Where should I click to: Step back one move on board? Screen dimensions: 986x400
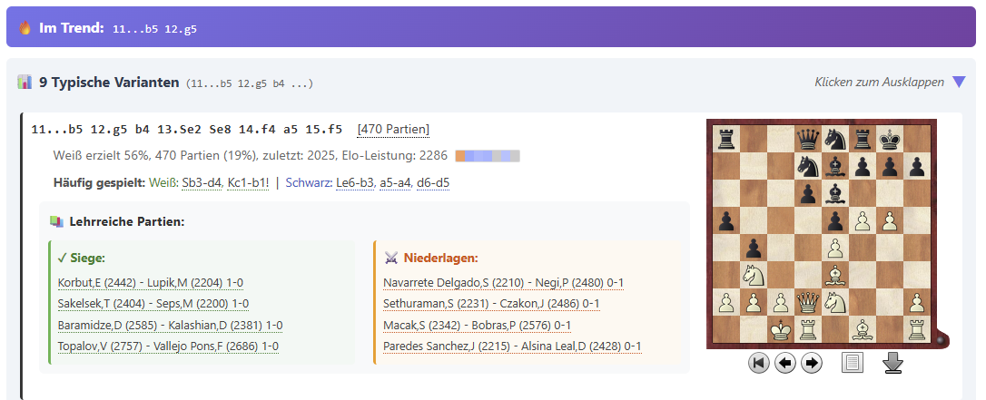[785, 364]
